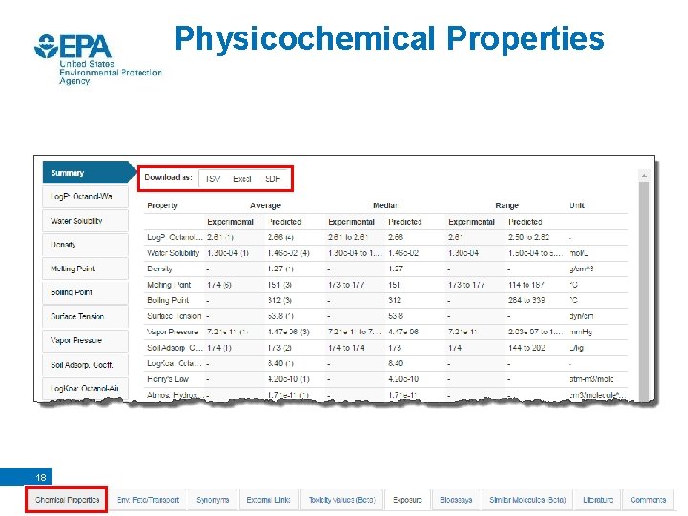Image resolution: width=688 pixels, height=516 pixels.
Task: Open the Bioassays tab
Action: pos(456,500)
